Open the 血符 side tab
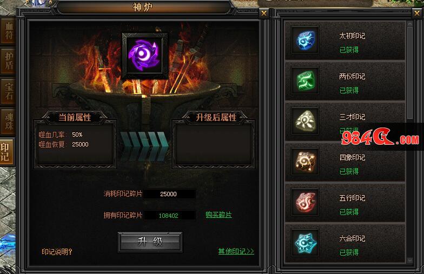 8,30
